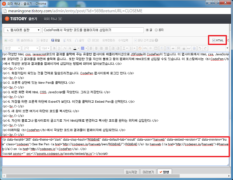Viewport: 233px width, 180px height.
Task: Open the 슬라이드쇼 slideshow tool
Action: 25,40
